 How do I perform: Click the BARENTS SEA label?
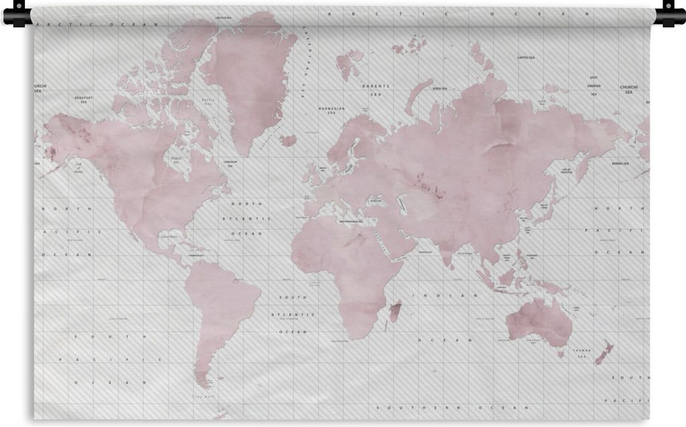click(376, 90)
